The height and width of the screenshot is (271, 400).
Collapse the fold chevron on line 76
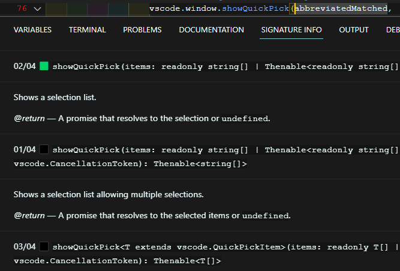[x=38, y=9]
